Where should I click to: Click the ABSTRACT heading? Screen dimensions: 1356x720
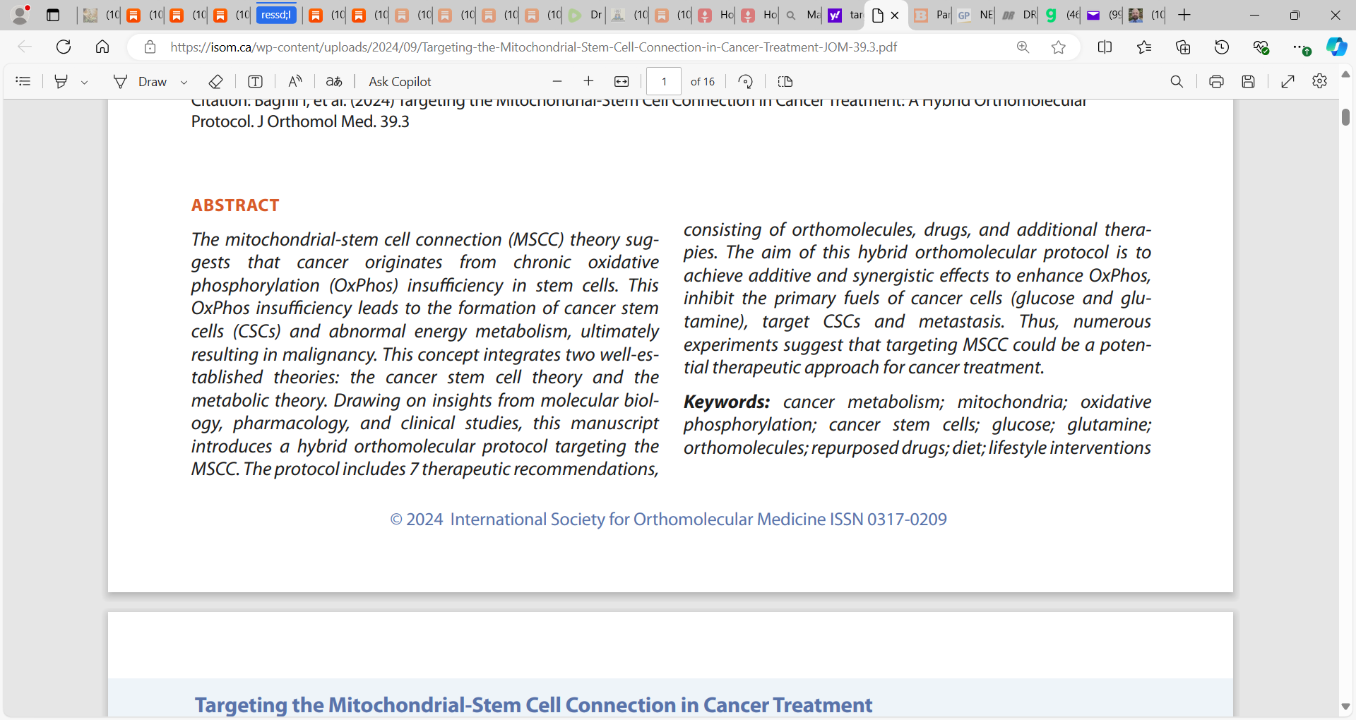click(235, 205)
